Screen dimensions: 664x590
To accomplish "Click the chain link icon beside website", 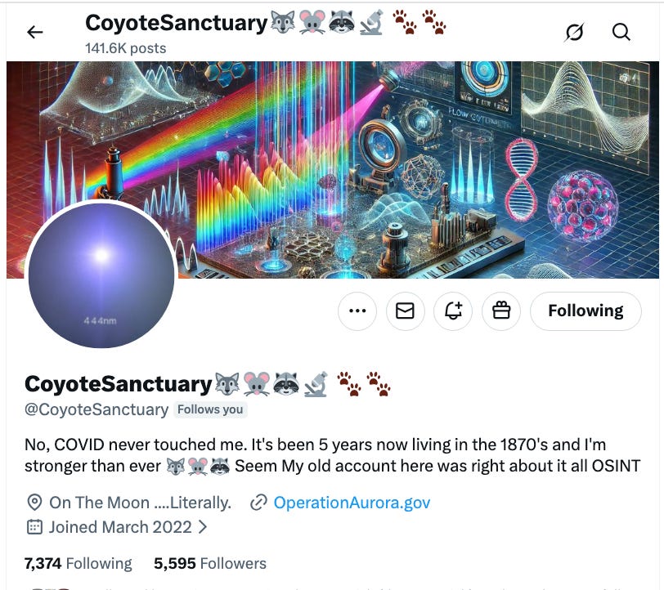I will click(258, 503).
